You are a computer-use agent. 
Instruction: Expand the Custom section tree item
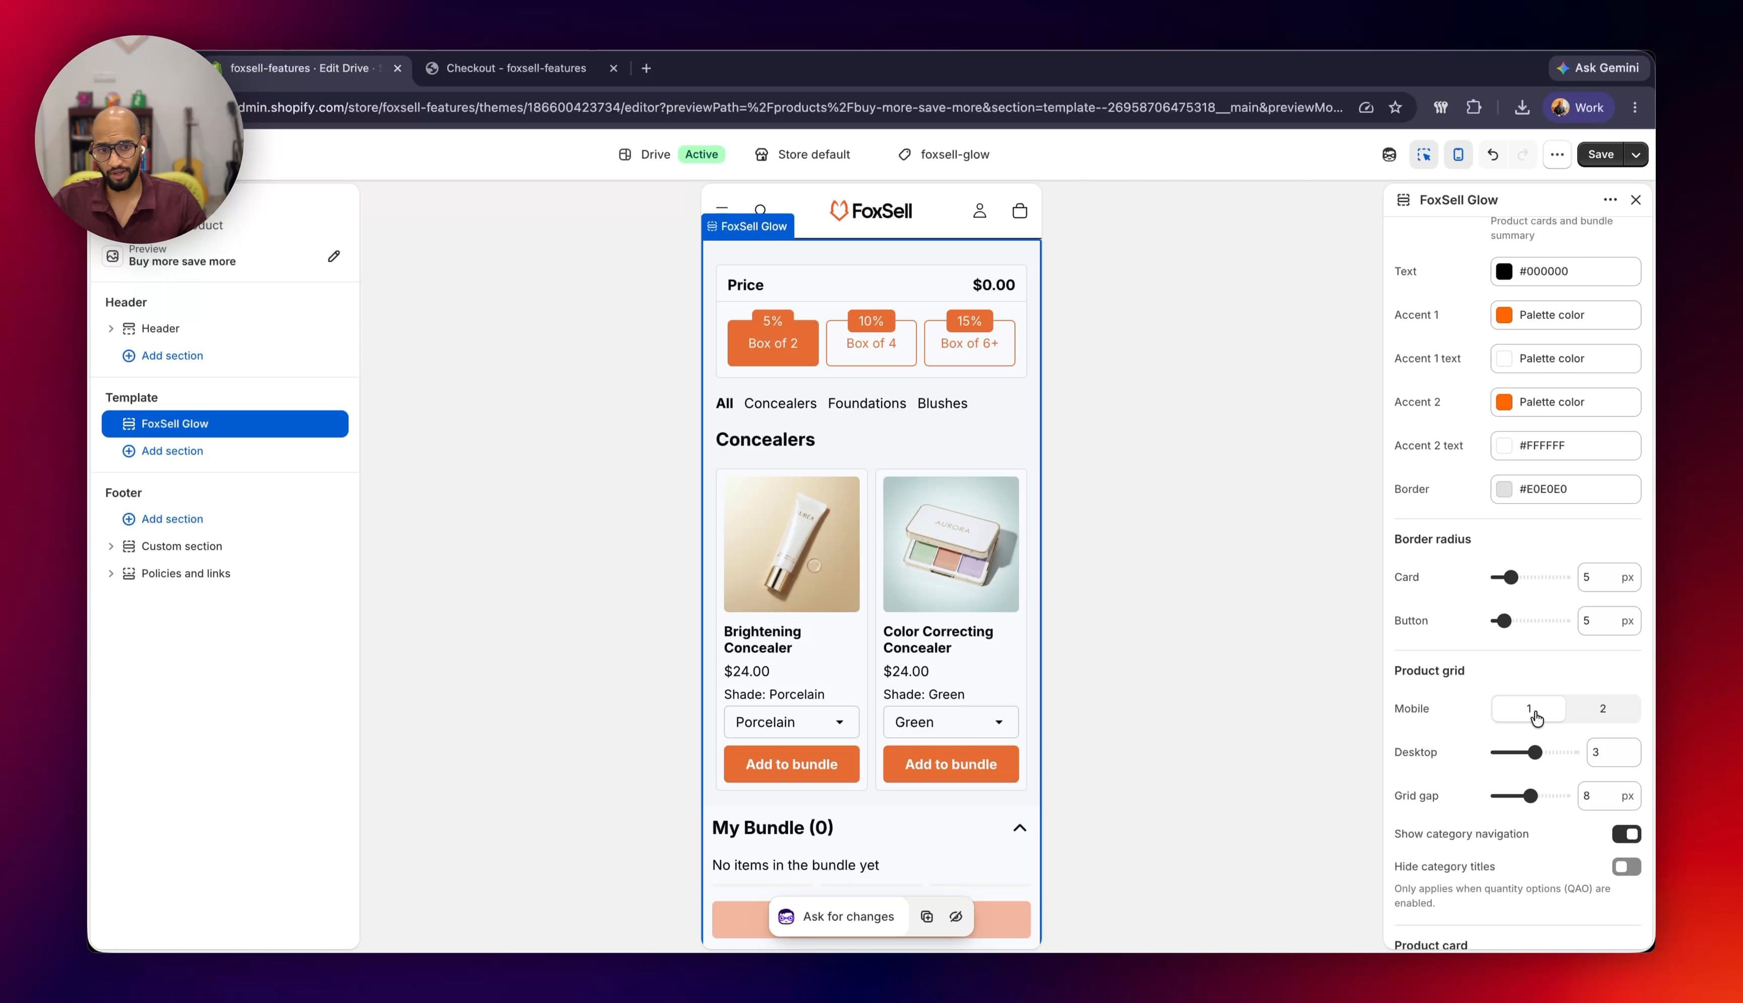[110, 546]
